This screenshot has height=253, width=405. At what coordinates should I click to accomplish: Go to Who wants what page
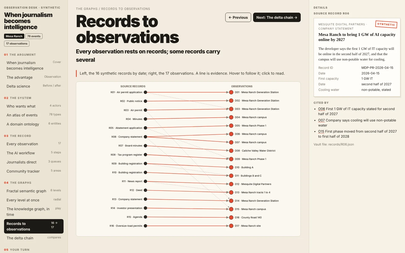(34, 106)
